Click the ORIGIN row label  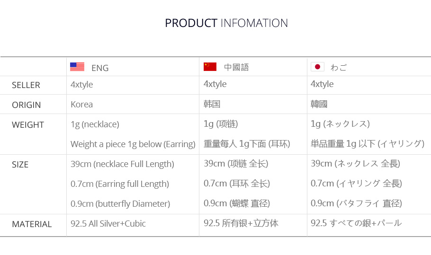click(27, 105)
